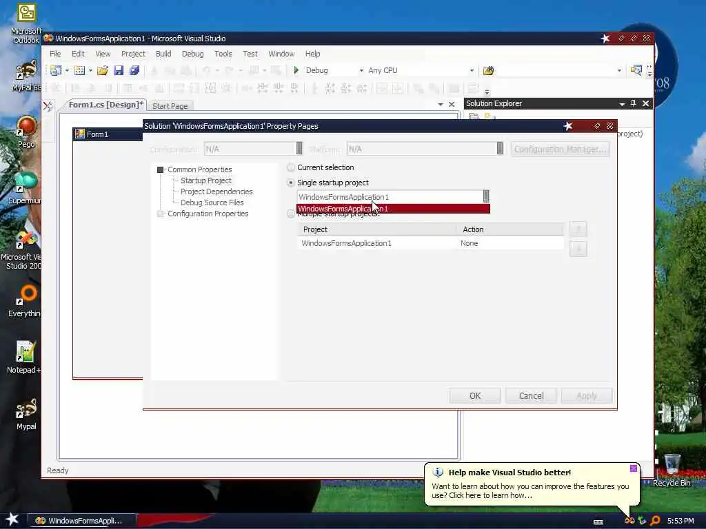Image resolution: width=706 pixels, height=529 pixels.
Task: Click the green Start Debugging arrow
Action: (x=296, y=70)
